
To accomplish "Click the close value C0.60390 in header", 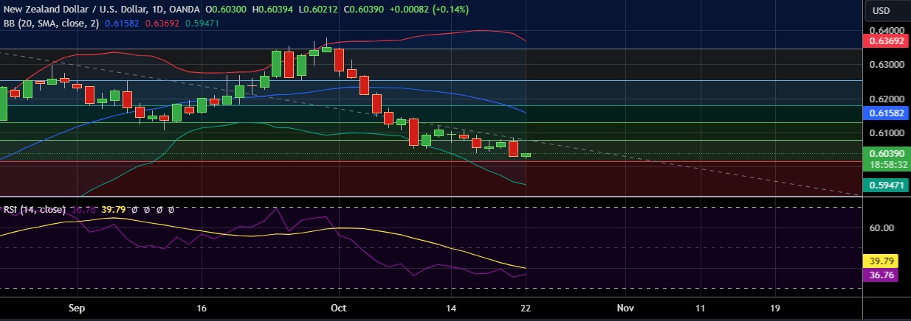I will tap(362, 10).
